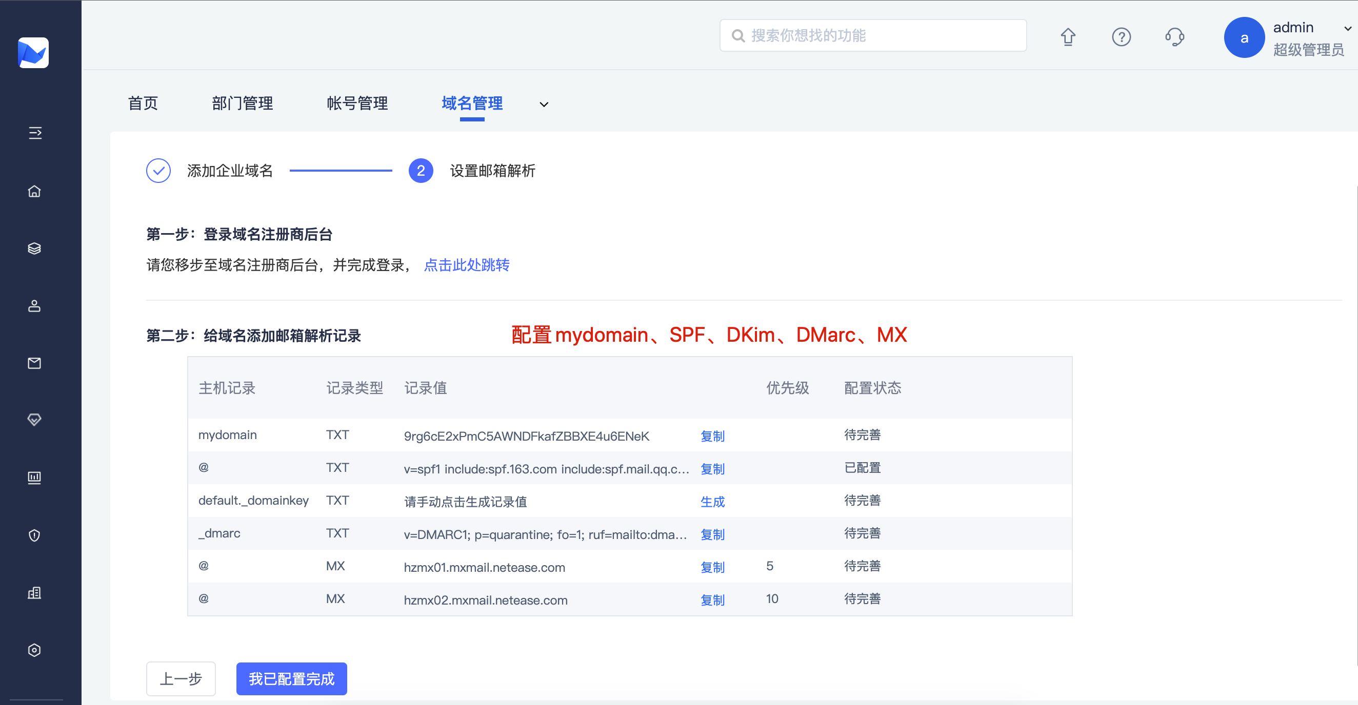Image resolution: width=1358 pixels, height=705 pixels.
Task: Focus the 搜索你想找的功能 search field
Action: tap(872, 35)
